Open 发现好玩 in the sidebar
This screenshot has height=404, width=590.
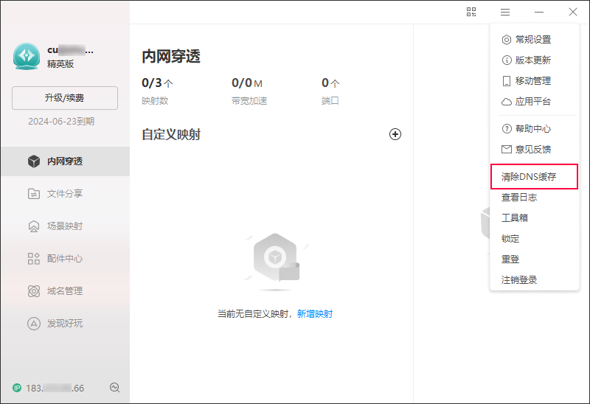64,324
